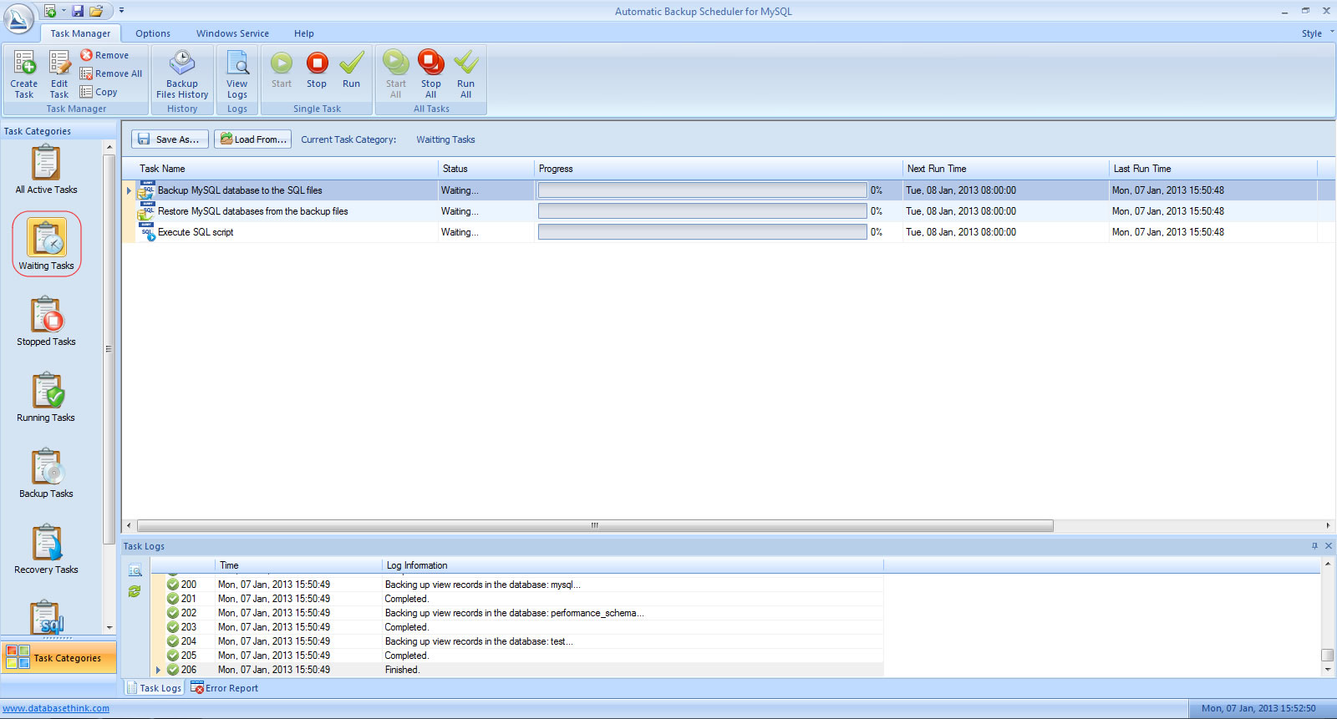
Task: Select the Backup MySQL database to the SQL files row
Action: click(729, 190)
